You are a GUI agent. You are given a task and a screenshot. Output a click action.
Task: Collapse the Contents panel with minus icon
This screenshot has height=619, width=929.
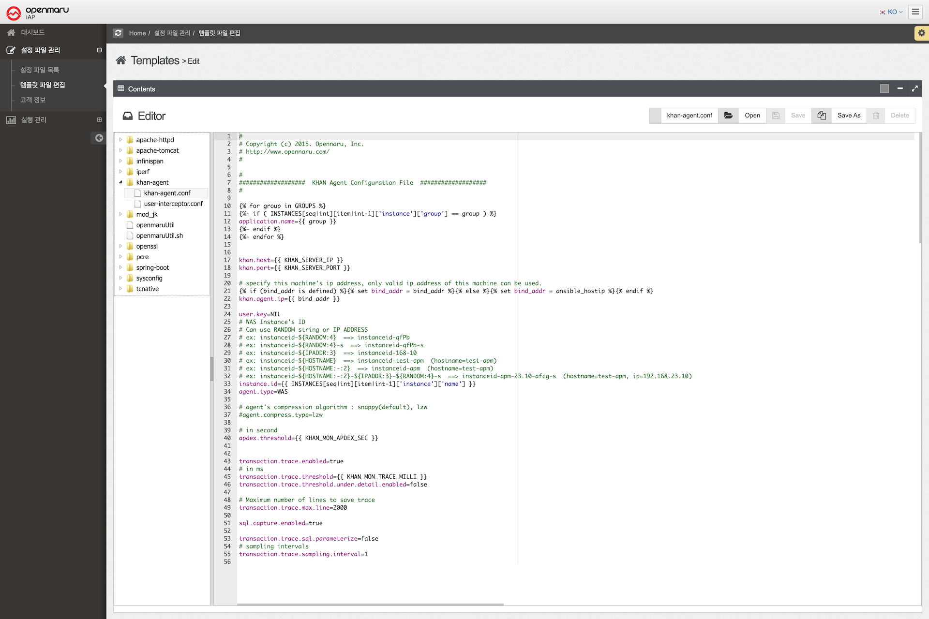click(x=900, y=88)
